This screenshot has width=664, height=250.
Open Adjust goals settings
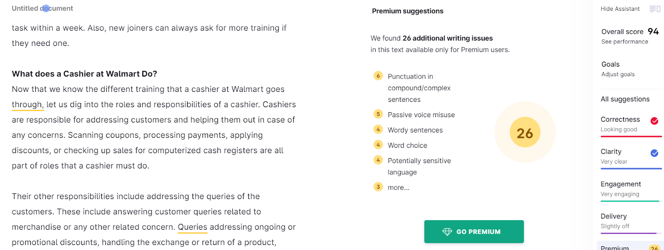pyautogui.click(x=618, y=75)
